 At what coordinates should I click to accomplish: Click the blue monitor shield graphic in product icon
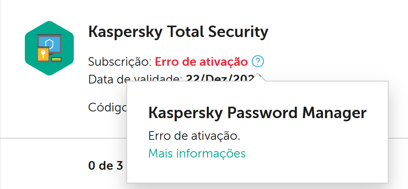(x=49, y=43)
